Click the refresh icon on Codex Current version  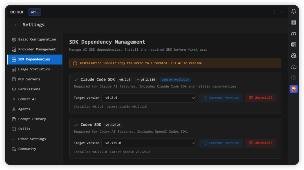click(x=205, y=143)
